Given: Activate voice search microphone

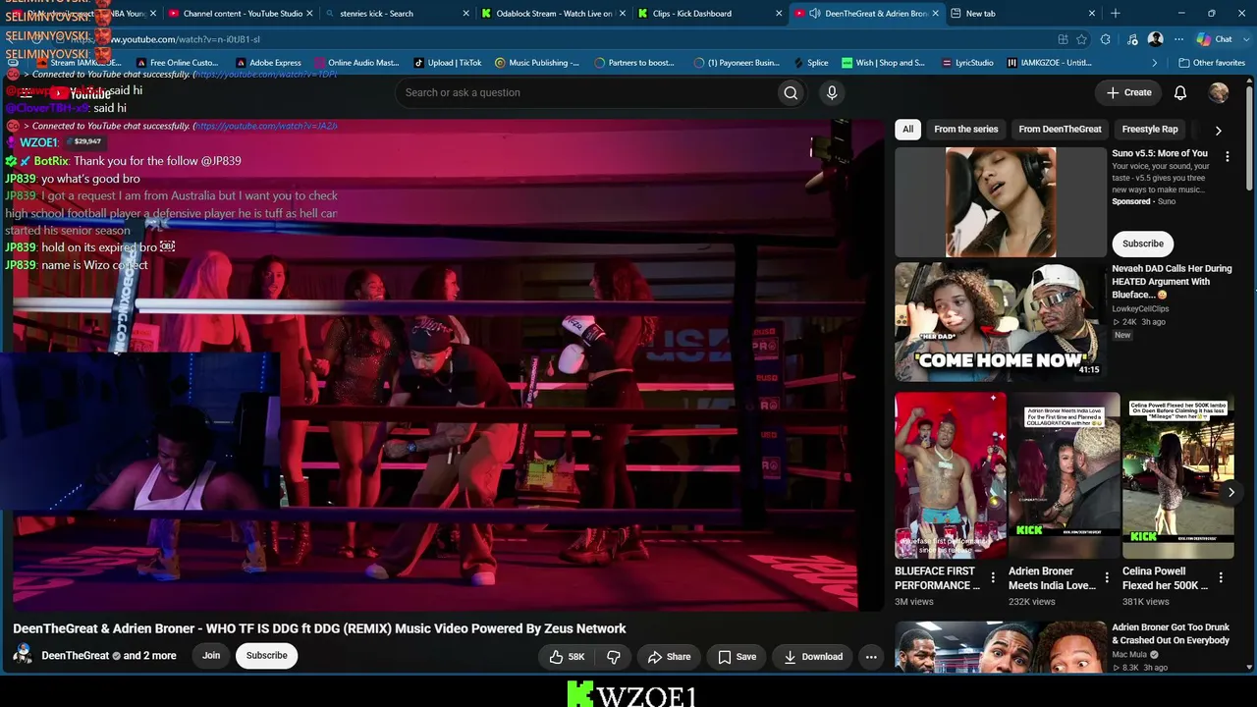Looking at the screenshot, I should click(x=832, y=92).
